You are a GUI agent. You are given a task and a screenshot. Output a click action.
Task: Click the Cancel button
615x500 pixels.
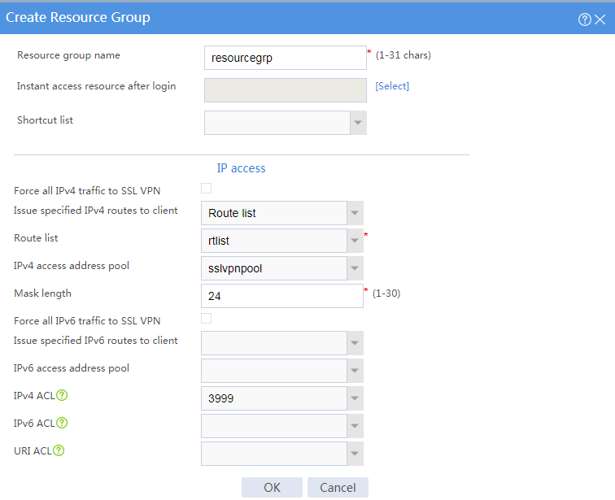pyautogui.click(x=338, y=488)
